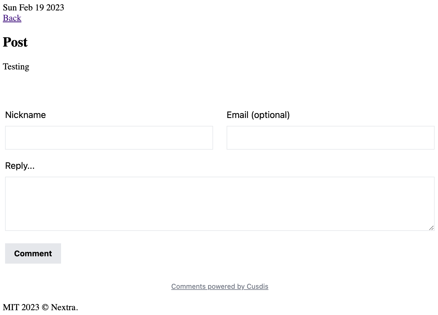Screen dimensions: 438x315
Task: Select the Nickname field label
Action: 25,115
